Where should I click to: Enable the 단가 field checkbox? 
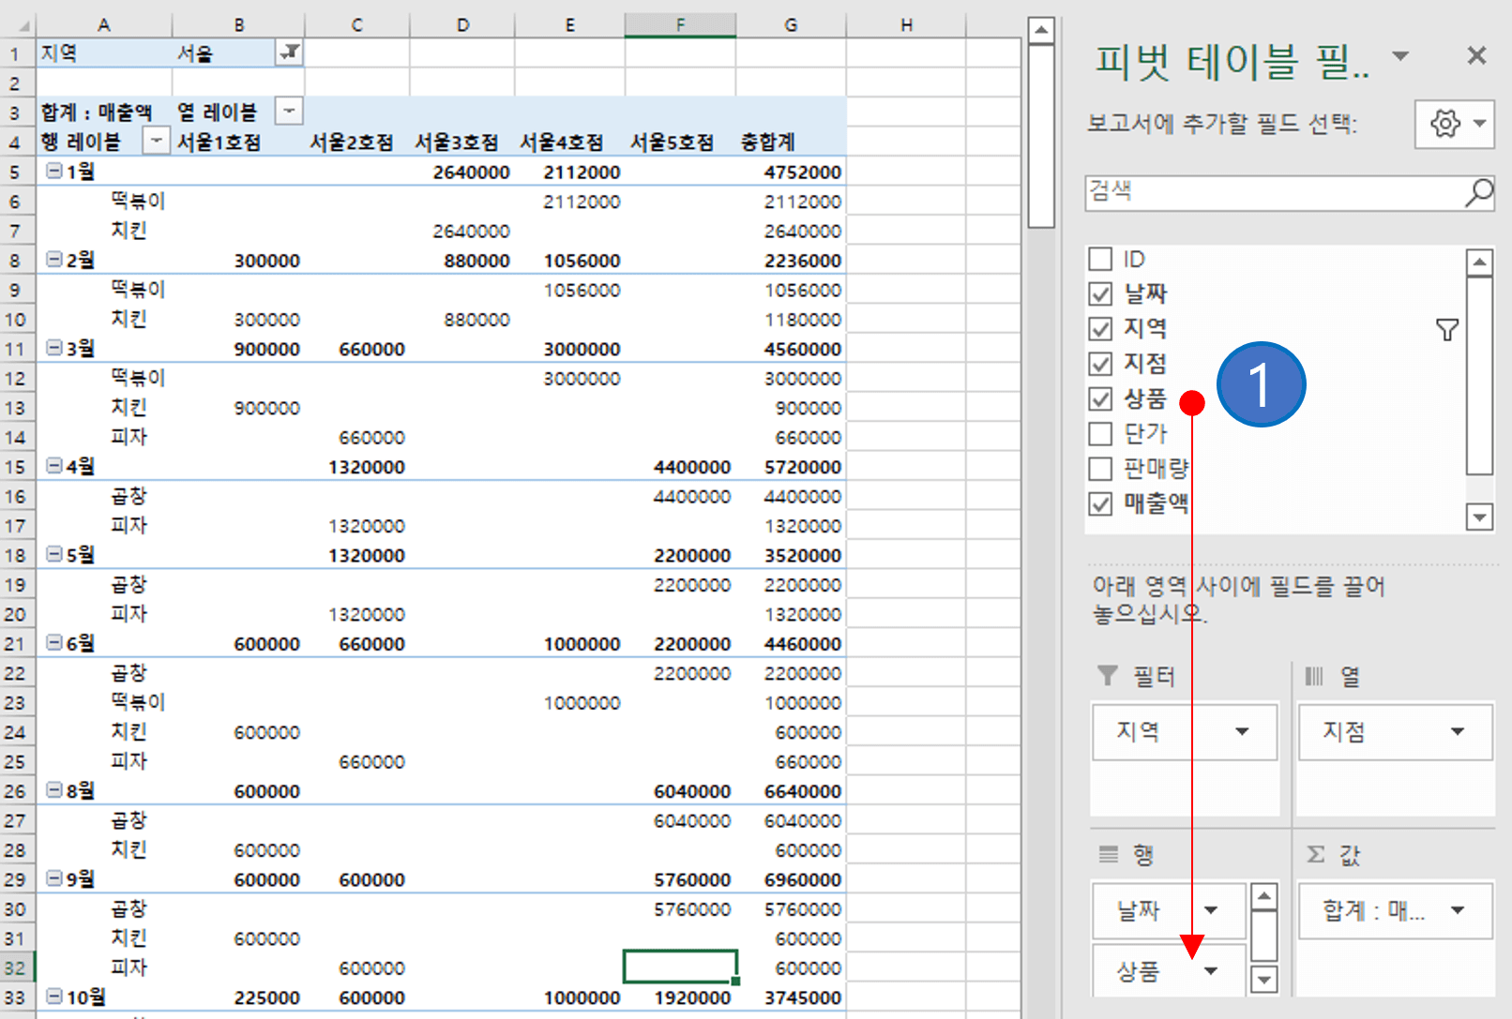[1099, 433]
